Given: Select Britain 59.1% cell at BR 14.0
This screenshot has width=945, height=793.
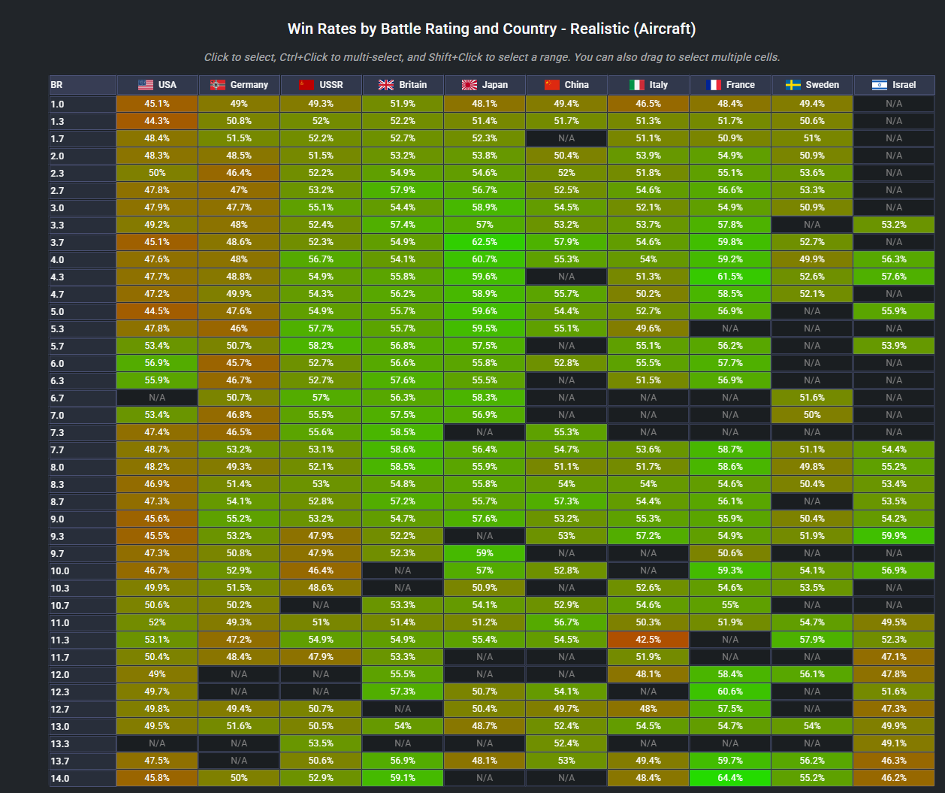Looking at the screenshot, I should click(x=403, y=778).
